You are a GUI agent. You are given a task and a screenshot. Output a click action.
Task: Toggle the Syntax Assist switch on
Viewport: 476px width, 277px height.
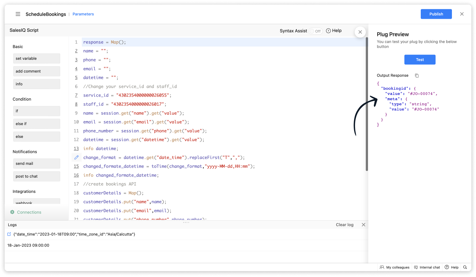315,31
